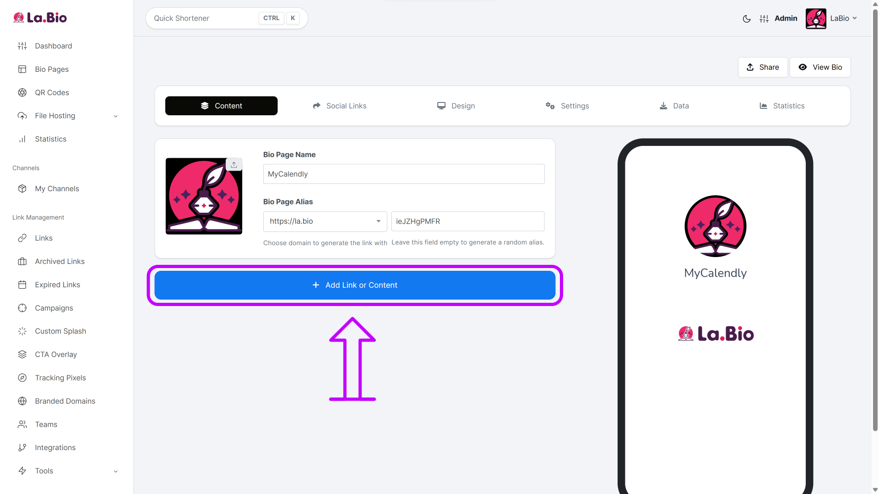Open Campaigns in sidebar
The width and height of the screenshot is (879, 494).
click(x=54, y=308)
